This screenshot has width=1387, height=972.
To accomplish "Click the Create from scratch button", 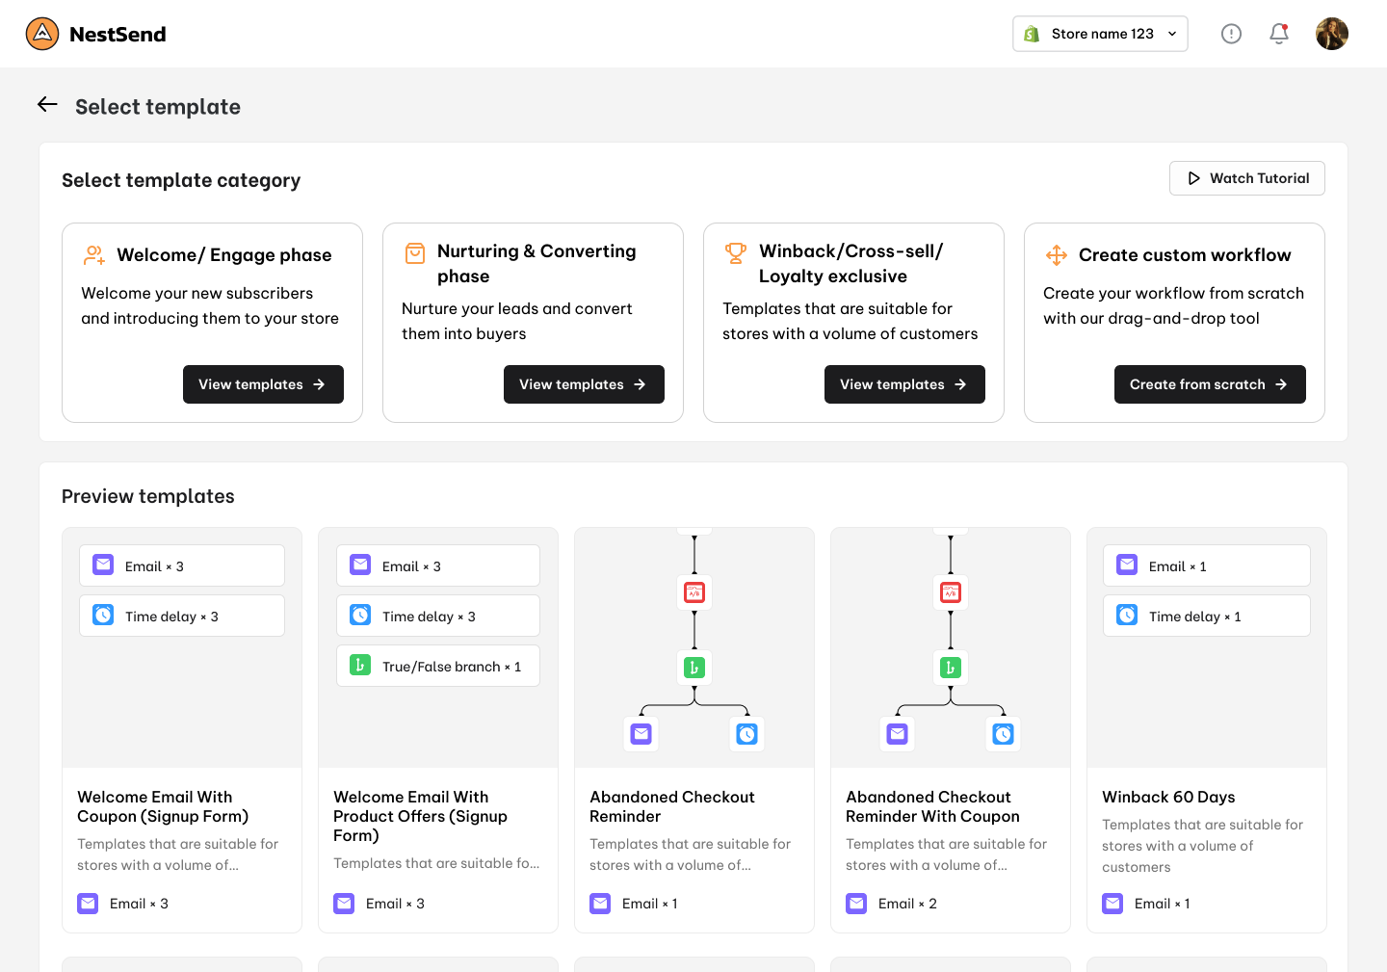I will coord(1210,384).
